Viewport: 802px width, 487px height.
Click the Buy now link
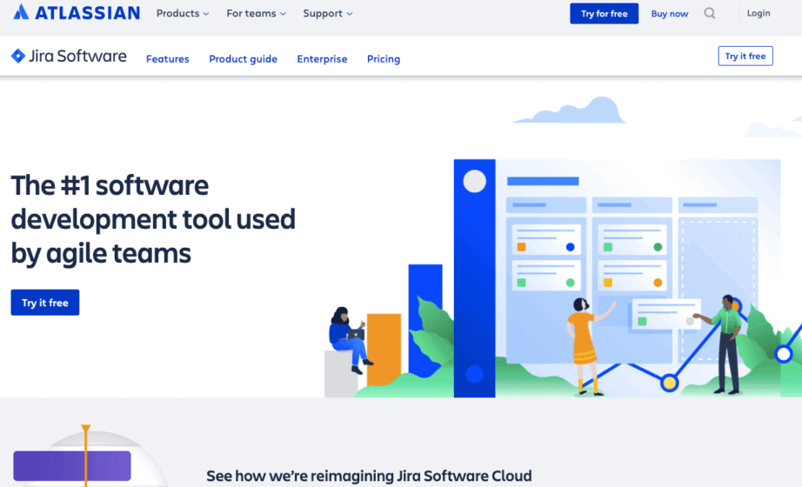point(670,14)
